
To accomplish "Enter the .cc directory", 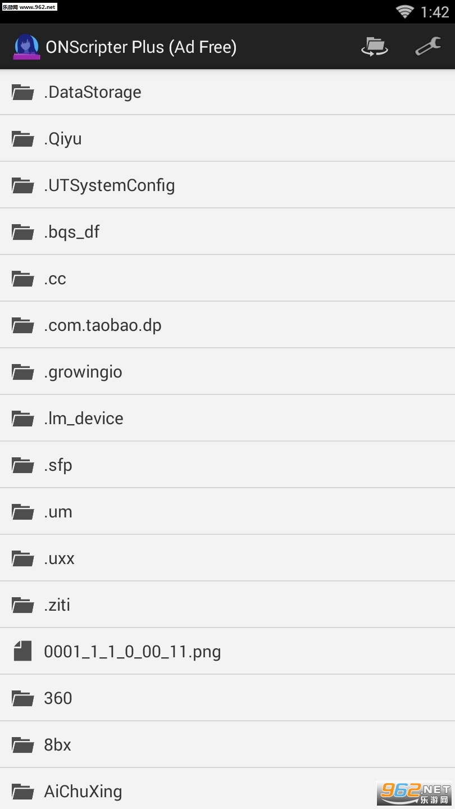I will pos(55,279).
